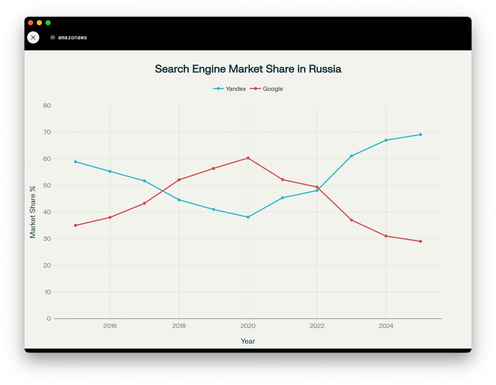The width and height of the screenshot is (496, 385).
Task: Click the Google 2025 final data point
Action: coord(421,242)
